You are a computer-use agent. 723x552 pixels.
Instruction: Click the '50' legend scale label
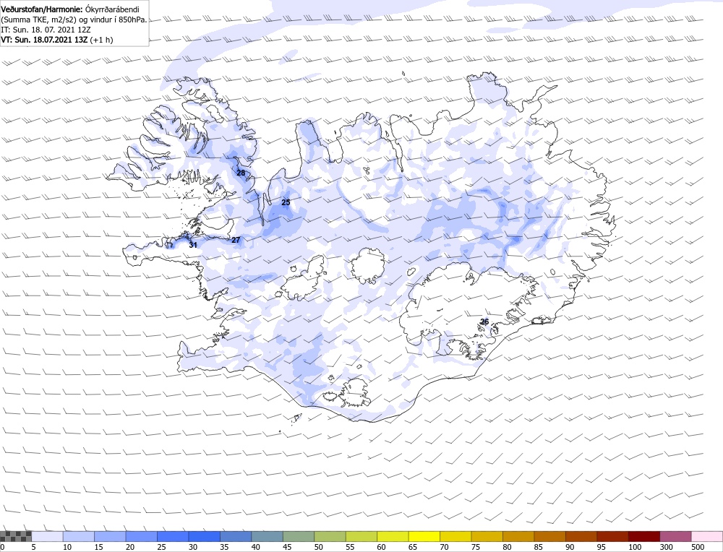point(319,547)
